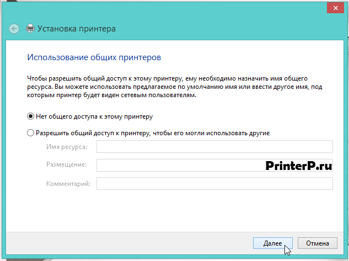Click the printer icon beside the wizard title
Image resolution: width=349 pixels, height=261 pixels.
(x=30, y=29)
